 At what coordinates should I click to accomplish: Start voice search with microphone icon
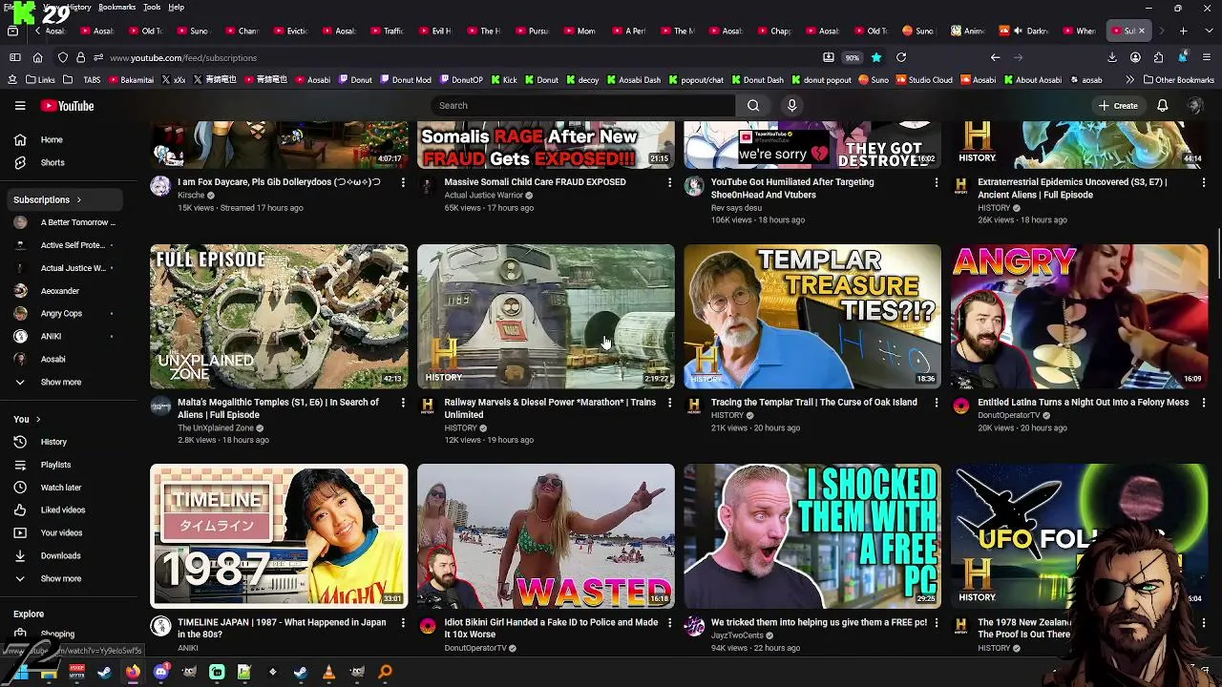[791, 106]
